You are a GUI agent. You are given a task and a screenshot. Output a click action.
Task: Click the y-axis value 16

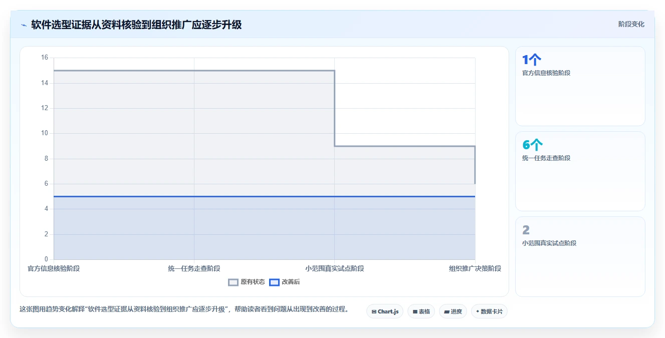point(45,58)
